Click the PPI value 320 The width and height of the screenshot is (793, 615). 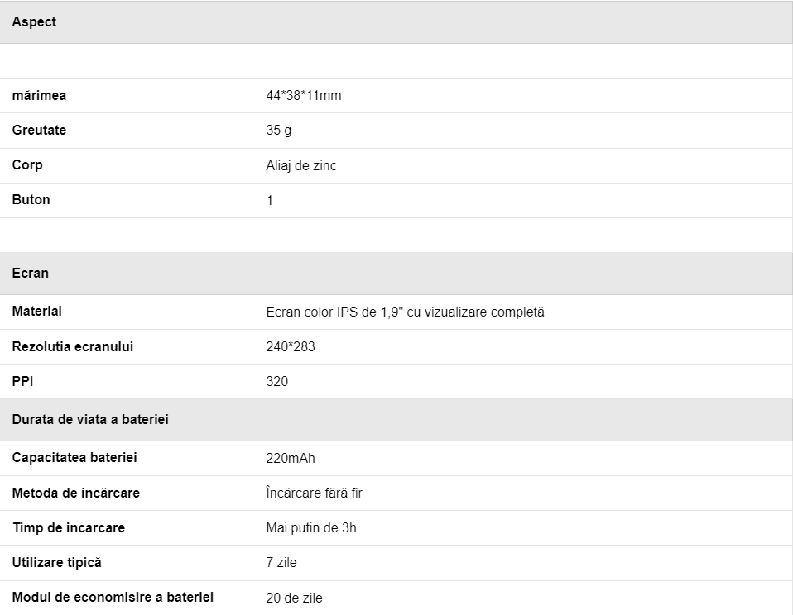pos(276,381)
